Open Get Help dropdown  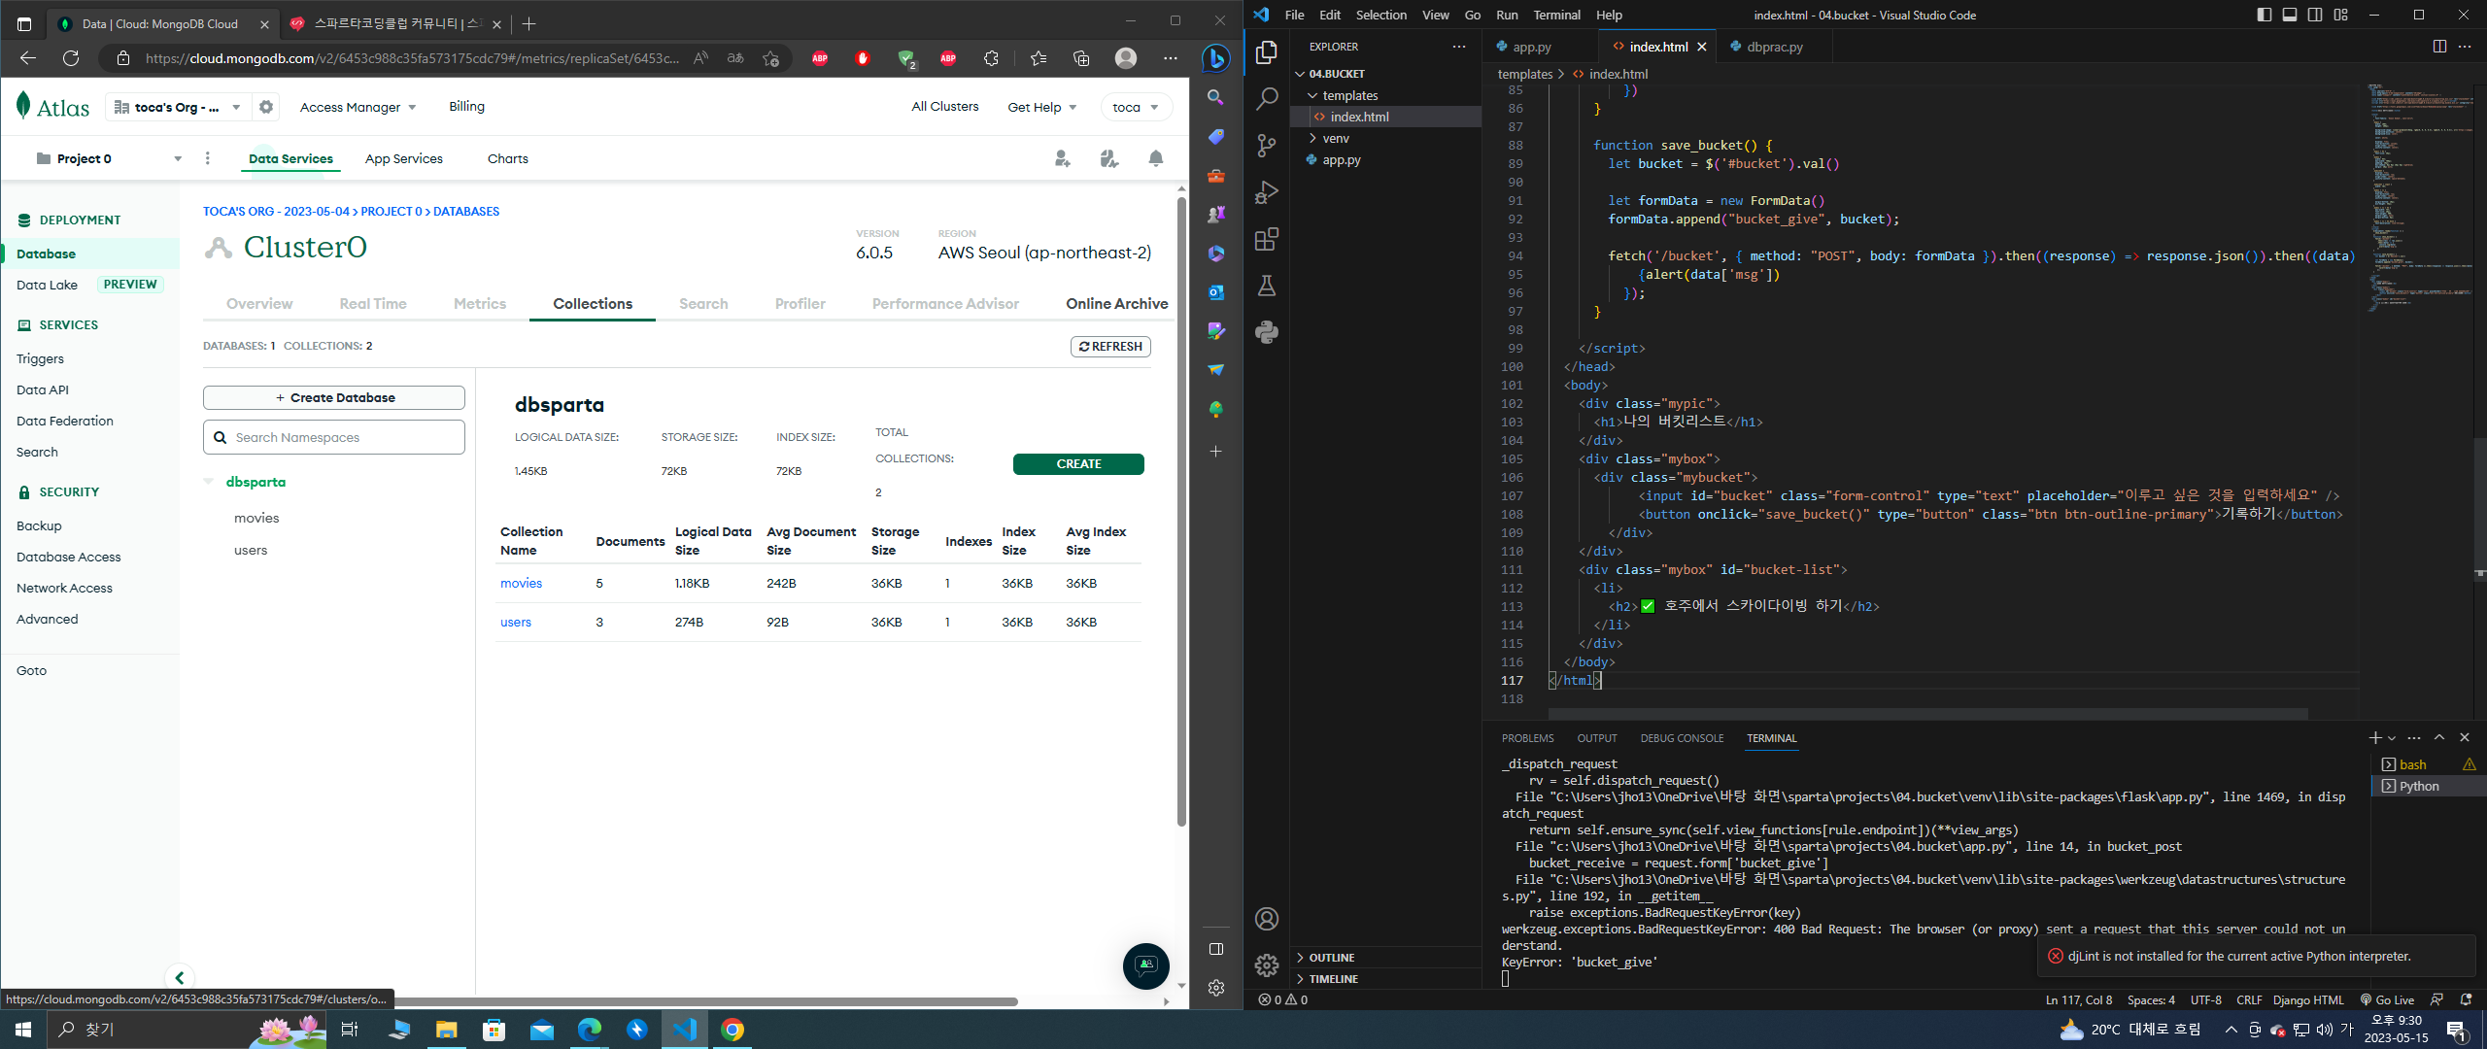(x=1041, y=107)
